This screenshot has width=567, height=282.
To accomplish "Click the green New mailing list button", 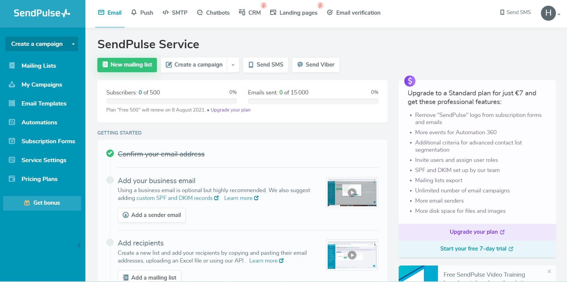I will pos(127,65).
